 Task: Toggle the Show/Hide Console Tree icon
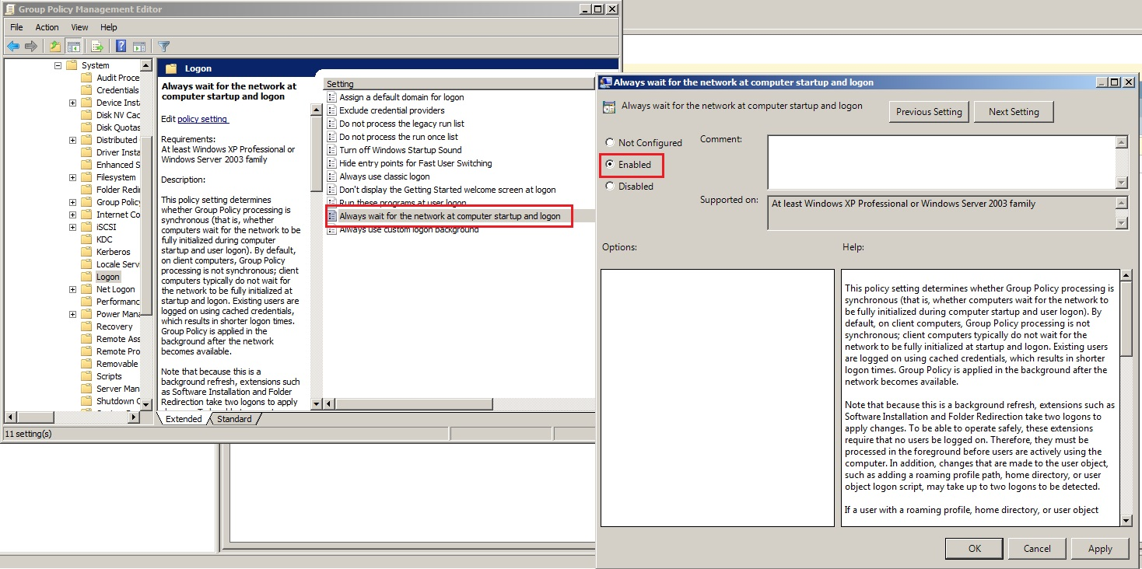[74, 47]
